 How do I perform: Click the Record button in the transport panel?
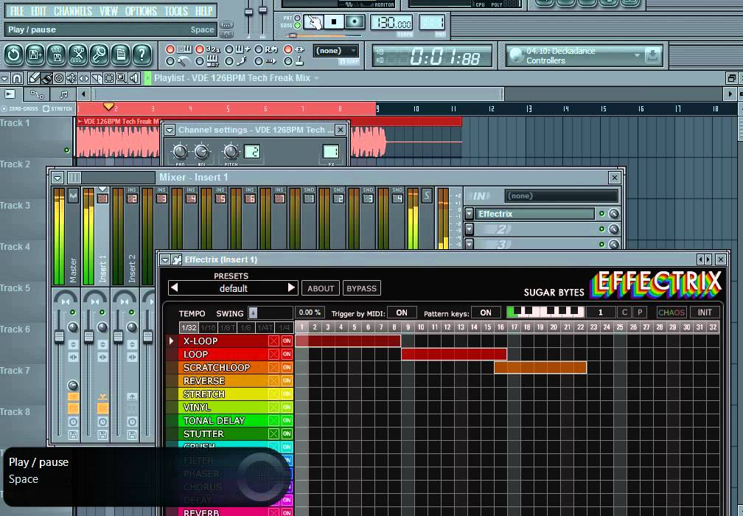click(355, 22)
